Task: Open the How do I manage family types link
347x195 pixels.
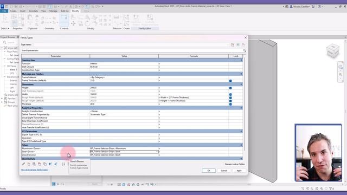Action: pos(35,170)
